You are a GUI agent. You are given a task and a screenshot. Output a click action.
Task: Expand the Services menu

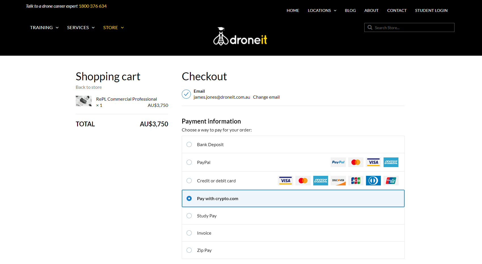[81, 27]
